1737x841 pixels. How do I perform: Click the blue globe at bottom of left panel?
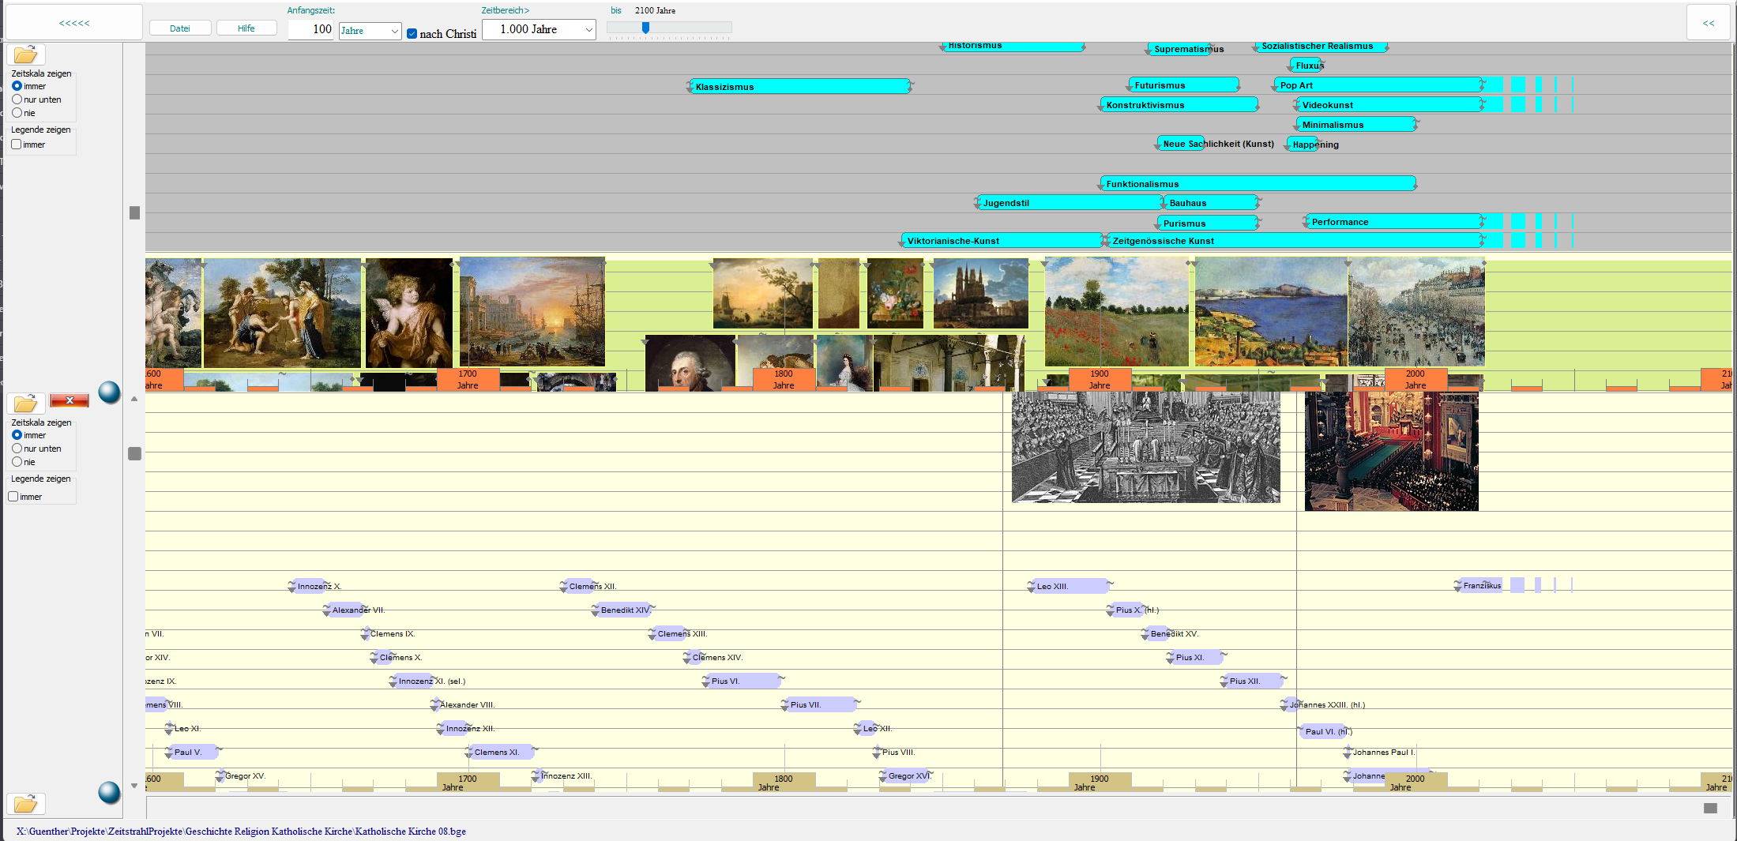[109, 792]
